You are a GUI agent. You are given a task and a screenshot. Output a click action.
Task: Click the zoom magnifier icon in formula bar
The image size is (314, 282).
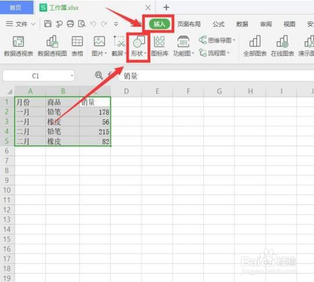[99, 75]
